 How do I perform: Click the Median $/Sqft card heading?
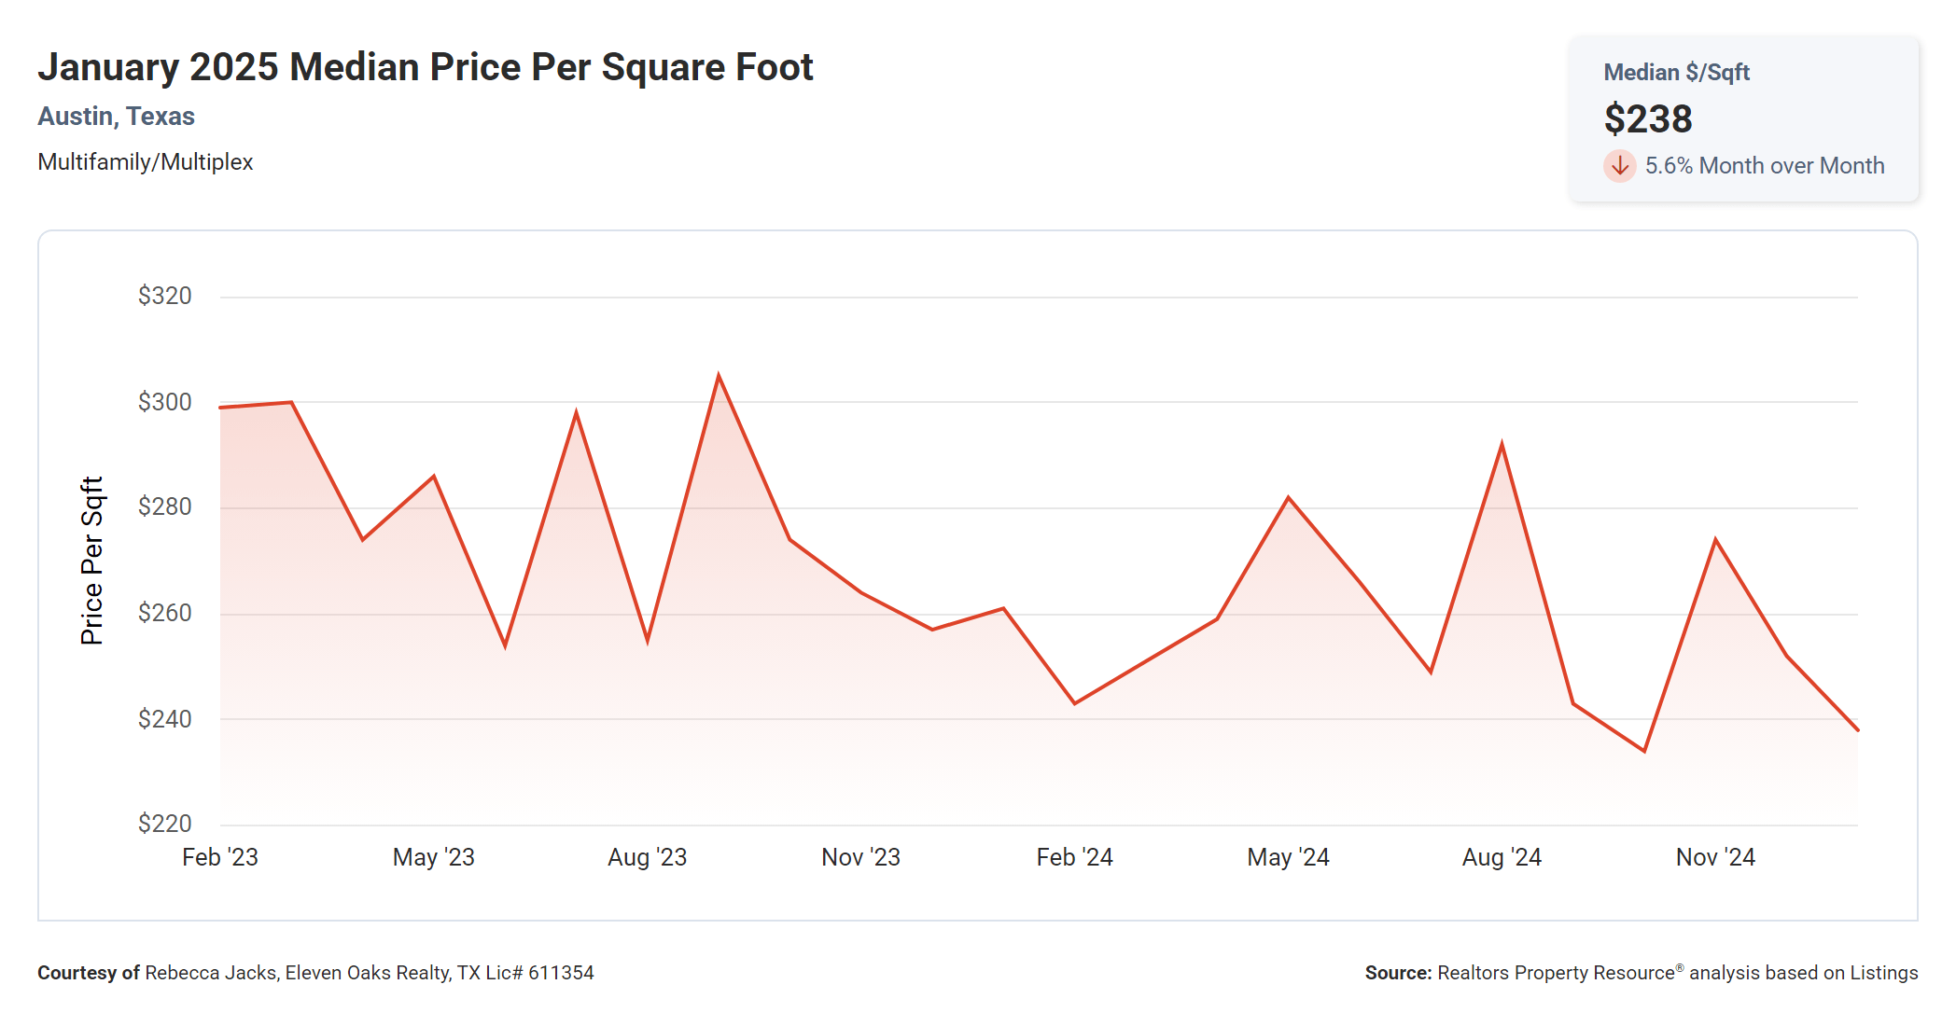click(1676, 73)
